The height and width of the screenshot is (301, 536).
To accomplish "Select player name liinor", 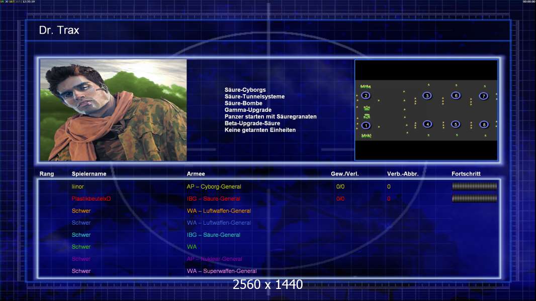I will click(77, 187).
